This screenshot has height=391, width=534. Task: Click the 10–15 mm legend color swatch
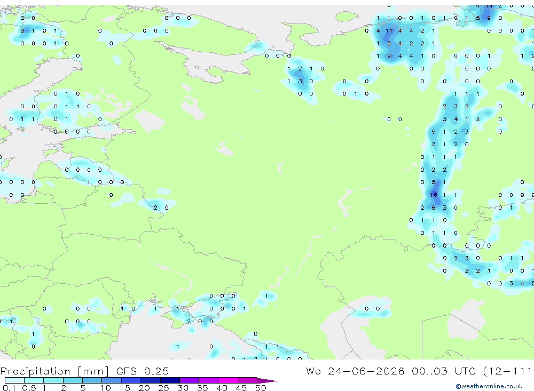pos(112,380)
